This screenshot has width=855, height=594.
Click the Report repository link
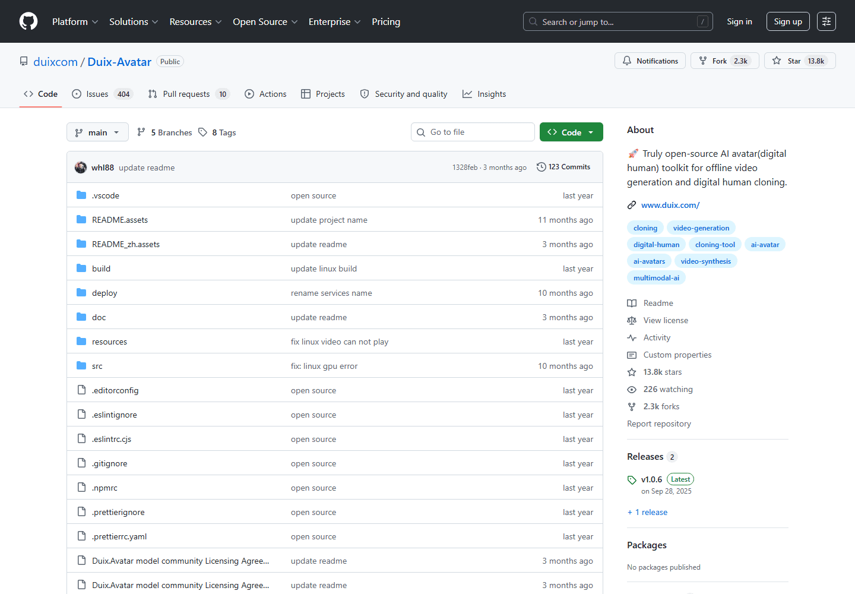click(x=659, y=424)
